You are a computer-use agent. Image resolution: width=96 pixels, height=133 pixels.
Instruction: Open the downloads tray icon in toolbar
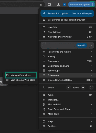click(x=58, y=5)
